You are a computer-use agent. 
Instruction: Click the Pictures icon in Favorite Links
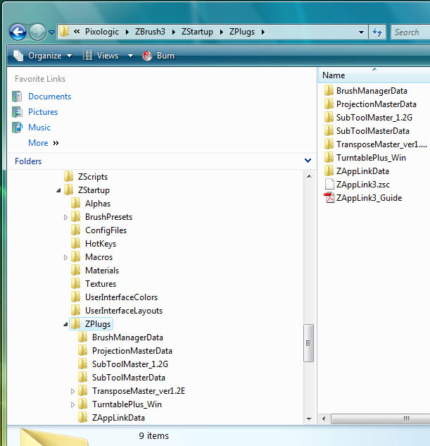[17, 112]
